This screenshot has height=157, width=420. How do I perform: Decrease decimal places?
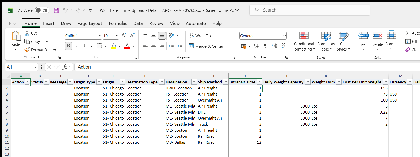click(283, 46)
